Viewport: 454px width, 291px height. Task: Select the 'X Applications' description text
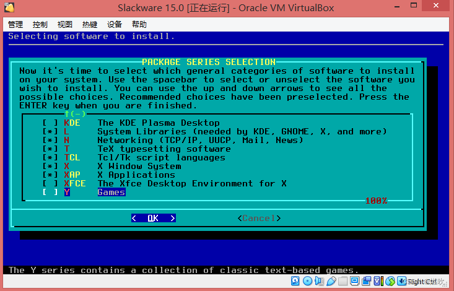pyautogui.click(x=136, y=175)
